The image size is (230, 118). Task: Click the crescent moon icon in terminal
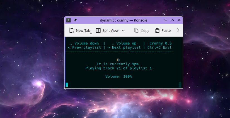click(118, 60)
